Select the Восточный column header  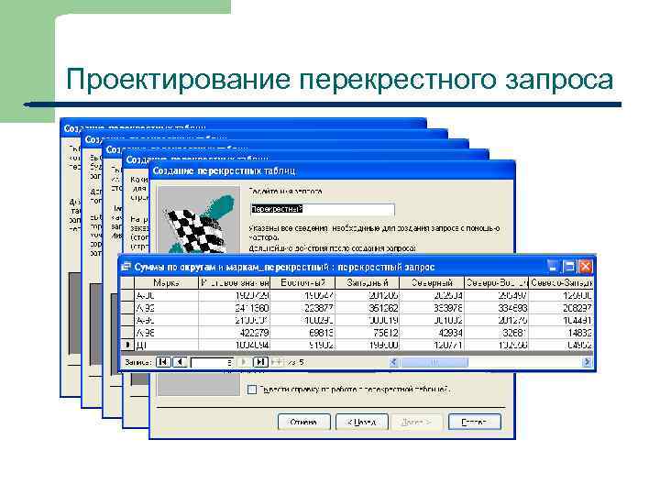302,282
